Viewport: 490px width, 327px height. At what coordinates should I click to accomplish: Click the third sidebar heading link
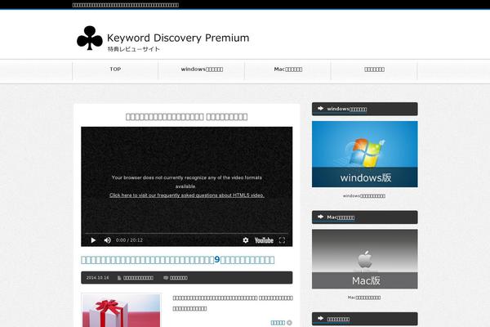338,319
